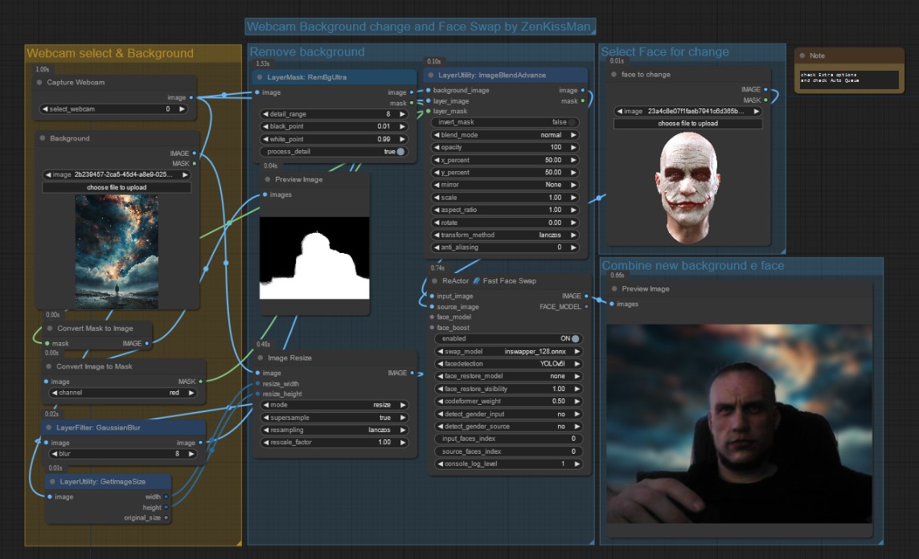Collapse the Background node using its title dot

click(43, 139)
